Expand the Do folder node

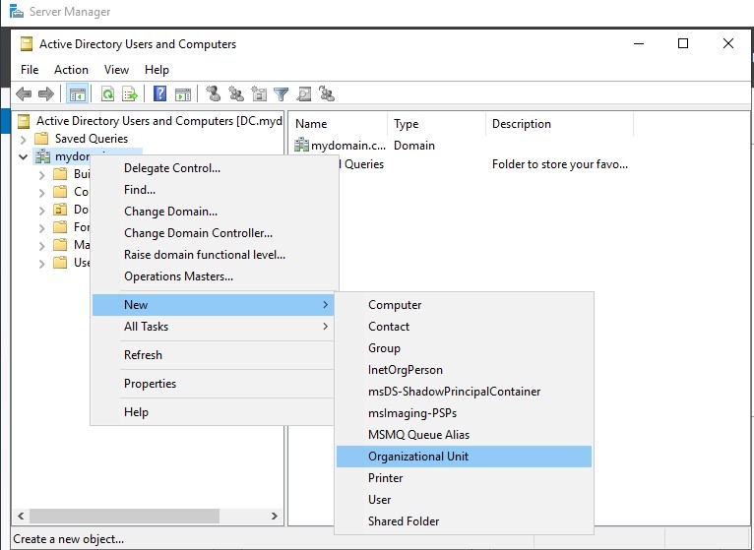point(42,211)
